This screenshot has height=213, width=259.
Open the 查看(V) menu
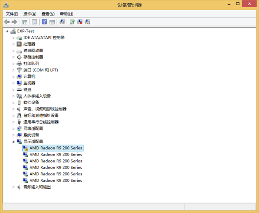pyautogui.click(x=48, y=14)
